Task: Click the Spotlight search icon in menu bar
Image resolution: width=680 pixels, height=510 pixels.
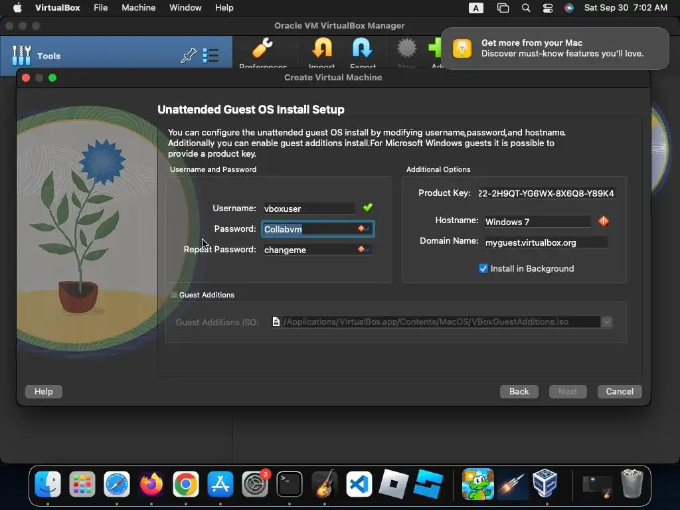Action: 526,8
